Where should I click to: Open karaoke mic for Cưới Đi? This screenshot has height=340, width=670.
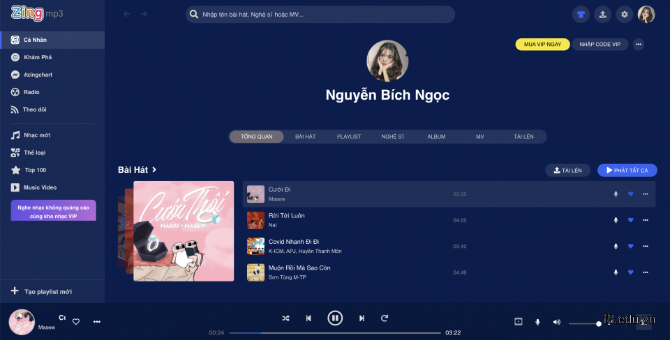(616, 194)
